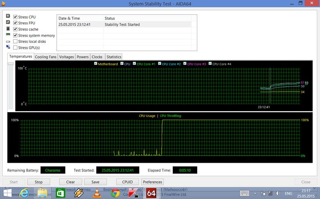Hide the CPU Core #4 graph line

pos(210,64)
